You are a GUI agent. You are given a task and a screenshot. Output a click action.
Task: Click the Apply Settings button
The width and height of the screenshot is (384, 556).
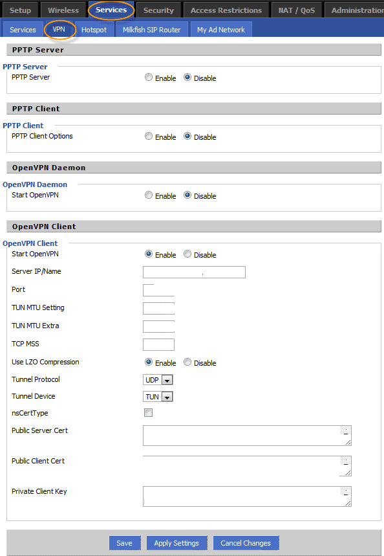click(x=176, y=543)
